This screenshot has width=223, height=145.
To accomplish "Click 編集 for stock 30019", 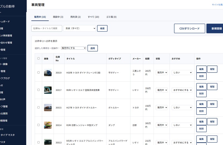I will [201, 69].
